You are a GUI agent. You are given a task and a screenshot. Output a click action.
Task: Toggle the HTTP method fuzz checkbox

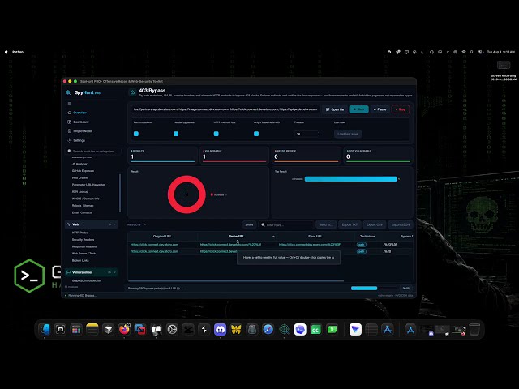click(x=217, y=134)
